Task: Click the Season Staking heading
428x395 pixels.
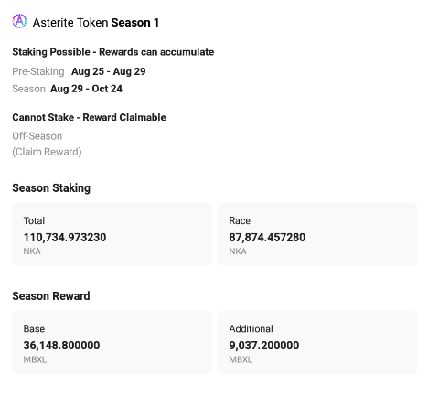Action: [51, 188]
